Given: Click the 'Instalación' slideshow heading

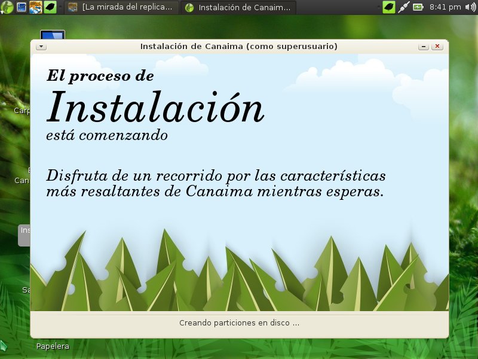Looking at the screenshot, I should click(x=155, y=108).
